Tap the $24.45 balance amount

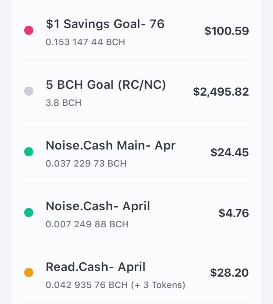coord(230,153)
